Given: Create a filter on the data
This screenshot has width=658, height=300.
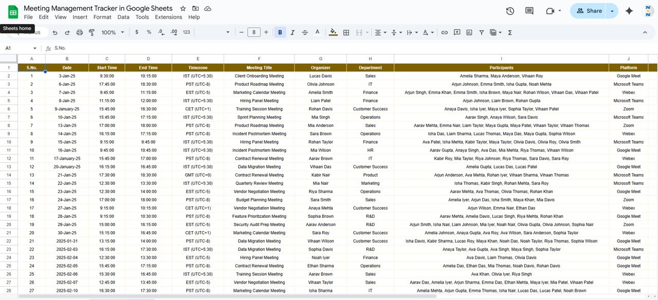Looking at the screenshot, I should 481,32.
